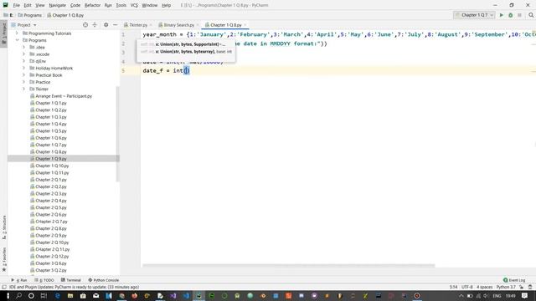The image size is (536, 301).
Task: Expand the .vscode folder
Action: click(24, 54)
